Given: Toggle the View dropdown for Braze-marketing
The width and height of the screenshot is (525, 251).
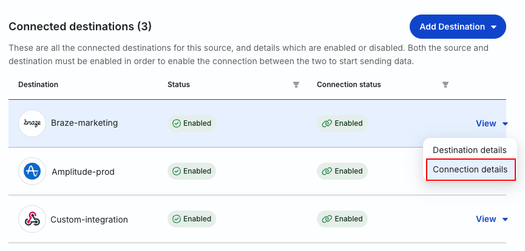Looking at the screenshot, I should (492, 123).
